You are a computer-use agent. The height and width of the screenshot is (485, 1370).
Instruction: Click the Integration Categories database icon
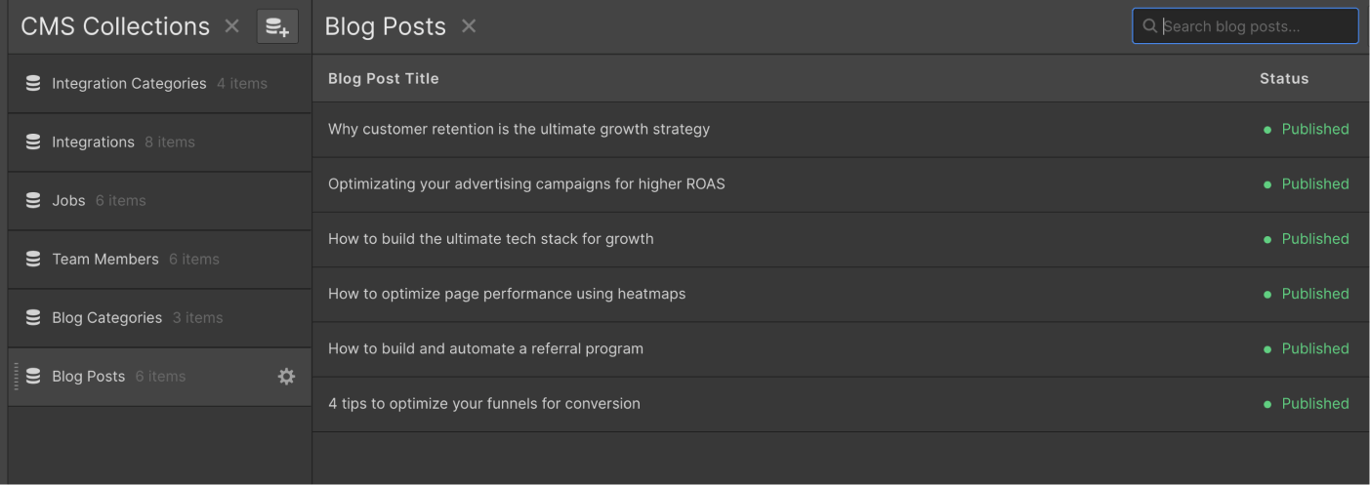33,84
